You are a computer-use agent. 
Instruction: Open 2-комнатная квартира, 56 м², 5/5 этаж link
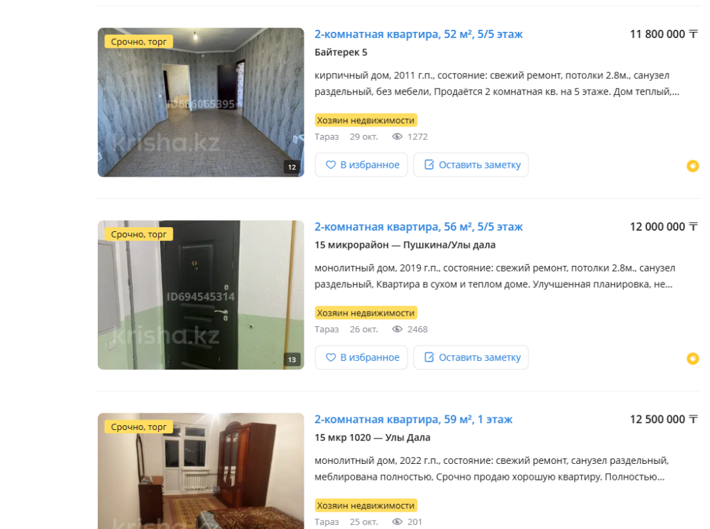[418, 227]
